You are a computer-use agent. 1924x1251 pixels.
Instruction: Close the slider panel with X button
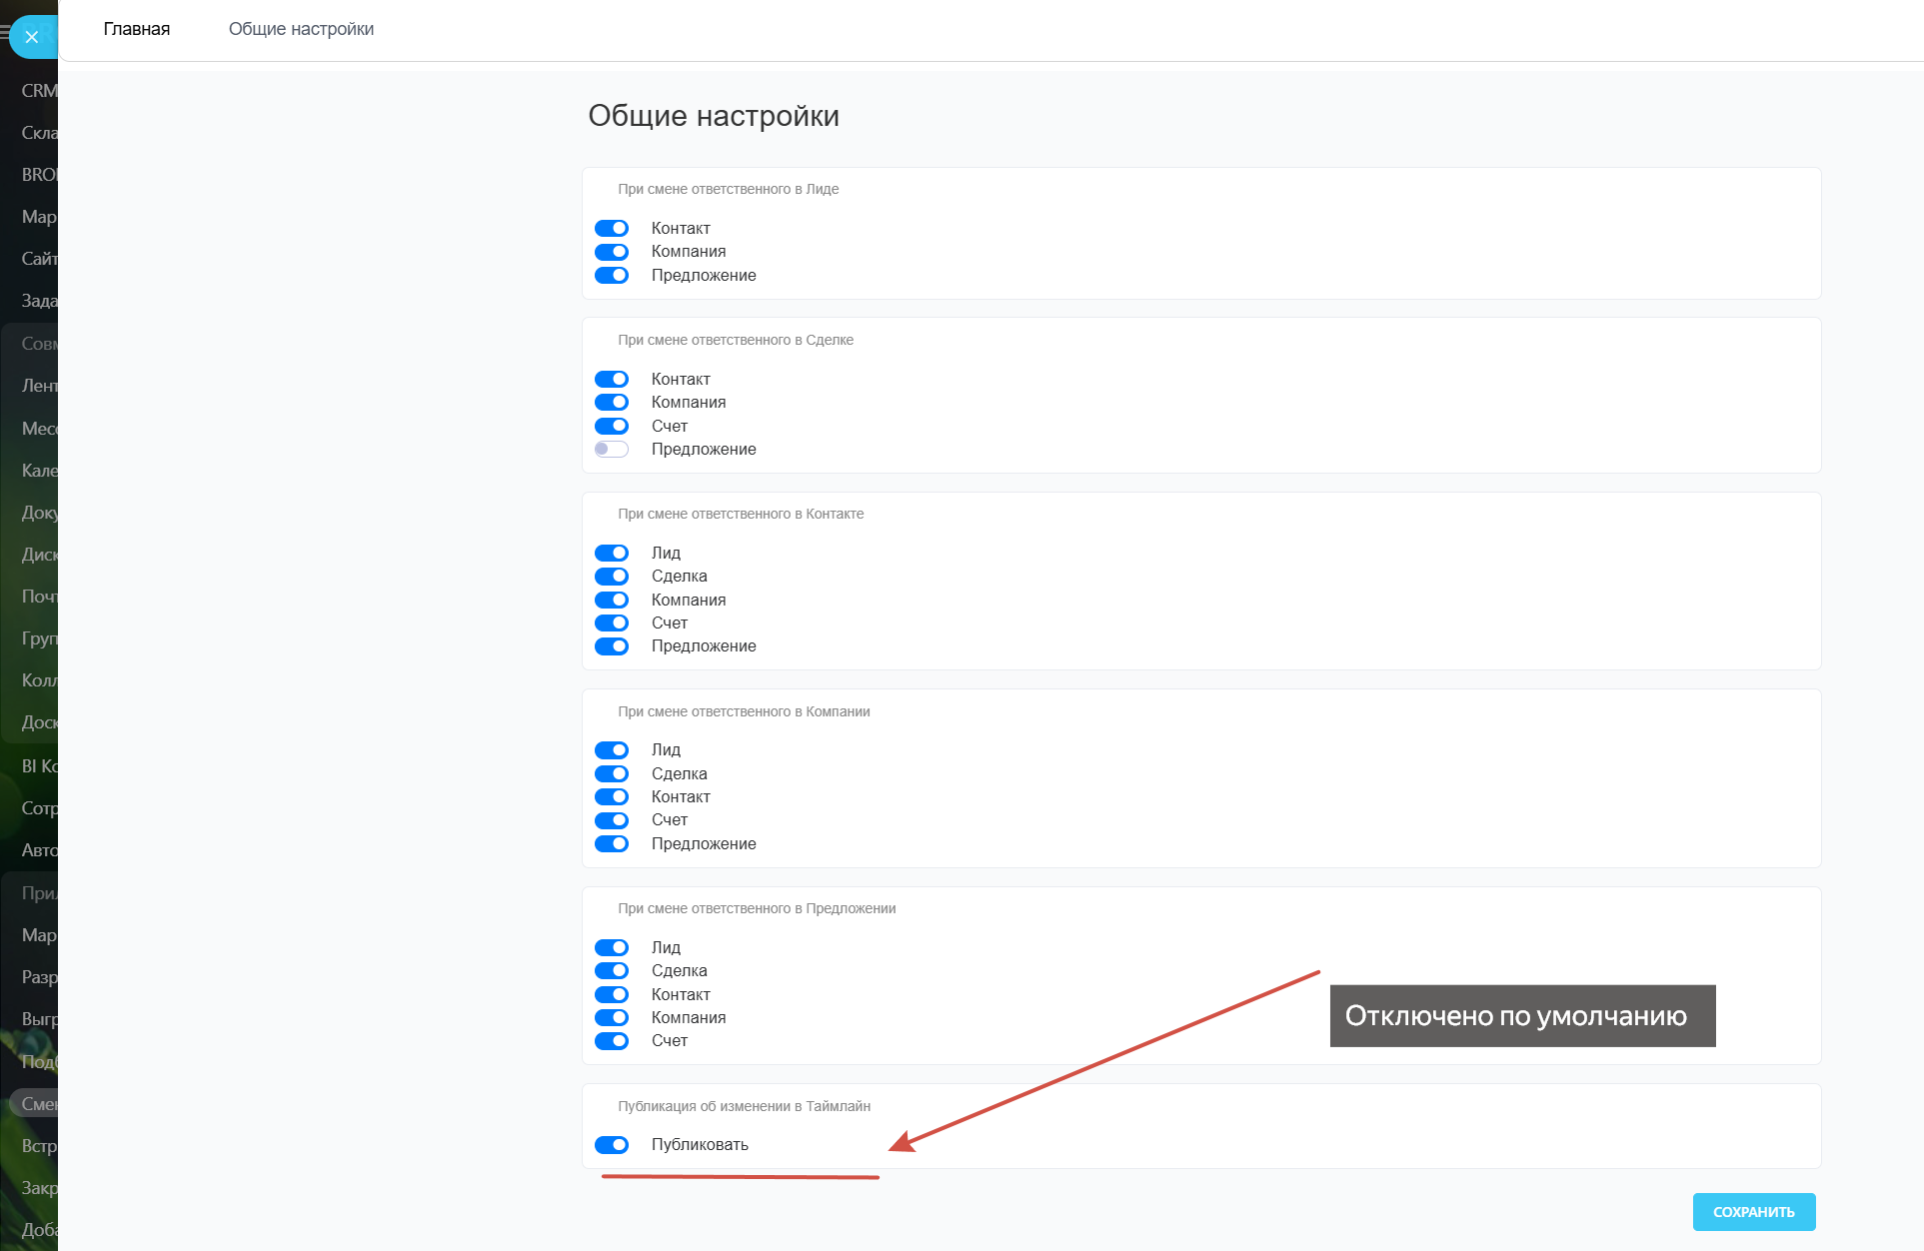tap(32, 37)
